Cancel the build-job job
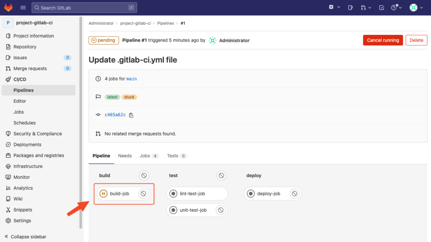431x242 pixels. [143, 194]
